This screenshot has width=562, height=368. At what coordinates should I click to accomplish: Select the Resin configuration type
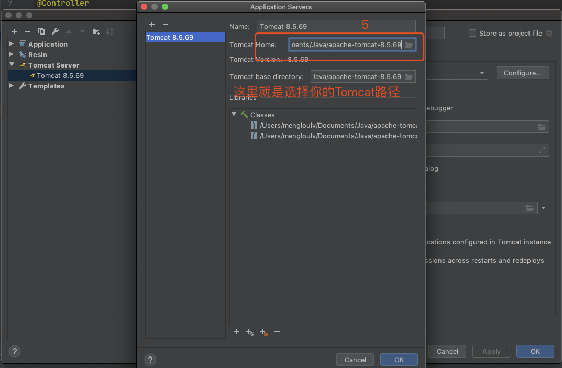click(38, 54)
